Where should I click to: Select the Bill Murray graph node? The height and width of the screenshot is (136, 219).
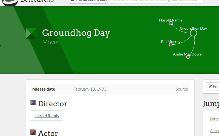tap(171, 45)
